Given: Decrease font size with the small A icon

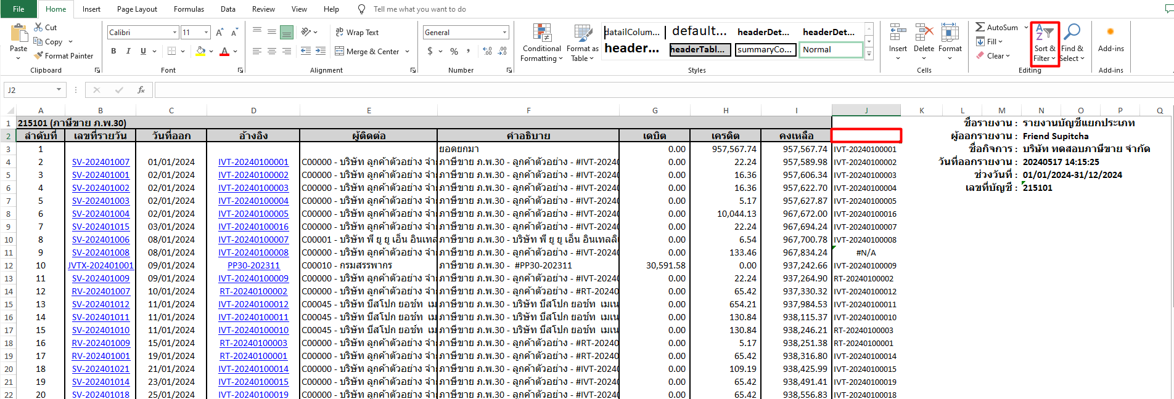Looking at the screenshot, I should pos(234,32).
